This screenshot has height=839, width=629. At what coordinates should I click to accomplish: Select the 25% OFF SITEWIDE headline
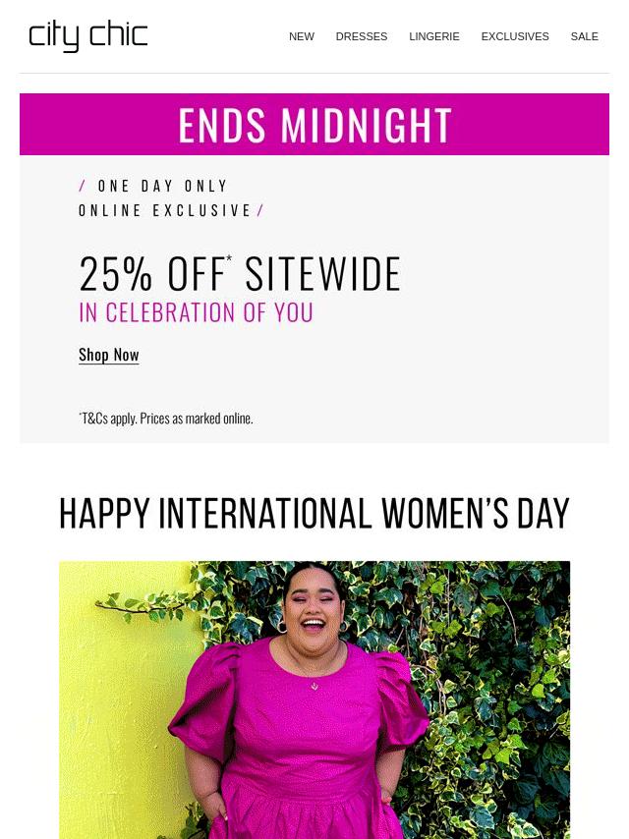(239, 273)
